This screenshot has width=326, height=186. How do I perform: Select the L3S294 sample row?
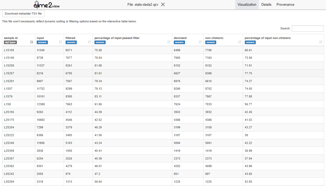tap(9, 182)
